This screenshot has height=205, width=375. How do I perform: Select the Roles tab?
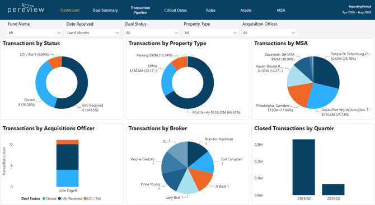tap(210, 10)
